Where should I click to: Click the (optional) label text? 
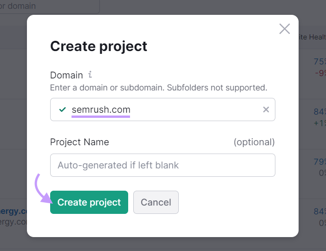pos(254,142)
